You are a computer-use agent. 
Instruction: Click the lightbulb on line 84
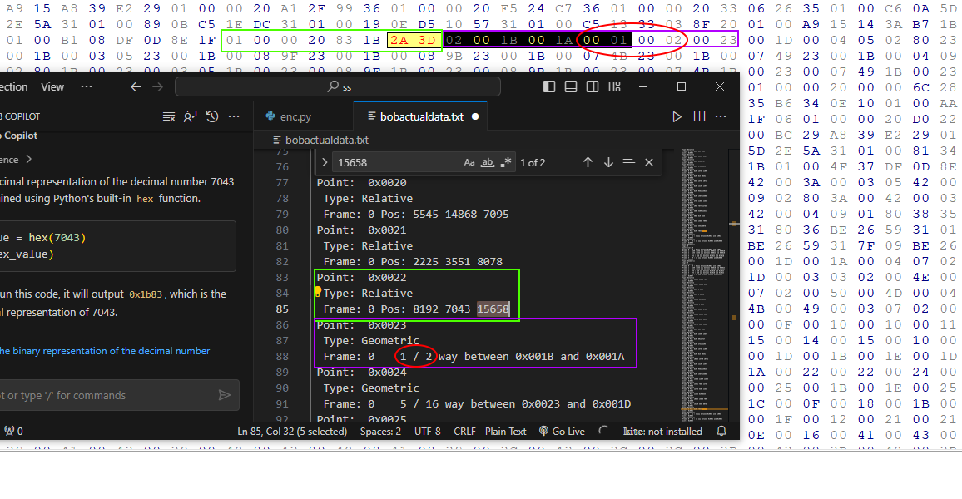318,291
